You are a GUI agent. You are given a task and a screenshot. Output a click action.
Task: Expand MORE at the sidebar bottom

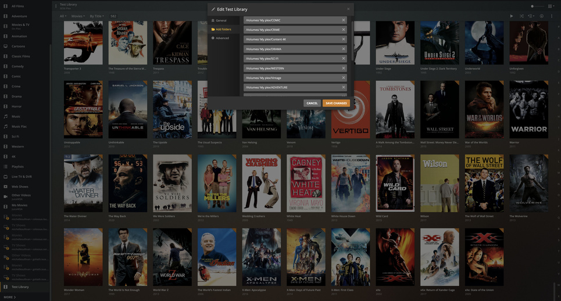pyautogui.click(x=10, y=297)
